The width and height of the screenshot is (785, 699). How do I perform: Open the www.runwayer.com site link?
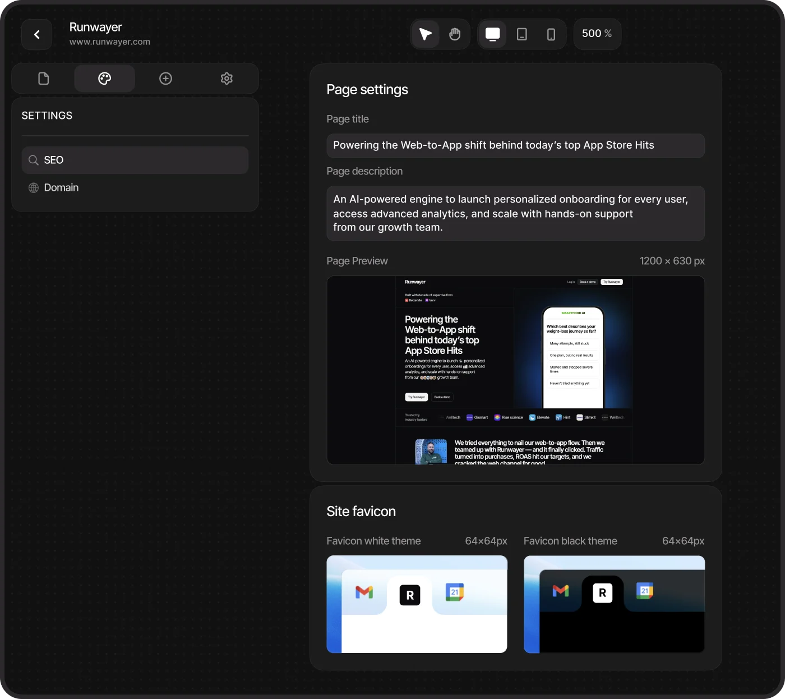click(x=110, y=42)
